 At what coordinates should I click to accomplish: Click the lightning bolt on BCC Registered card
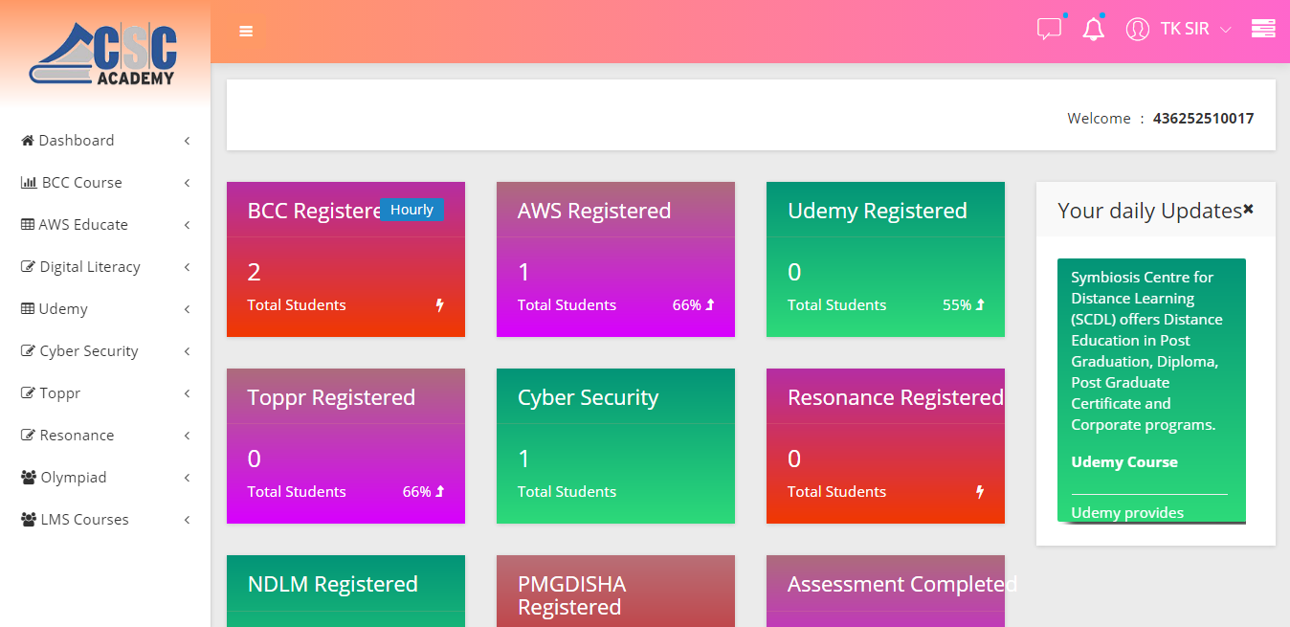[440, 305]
